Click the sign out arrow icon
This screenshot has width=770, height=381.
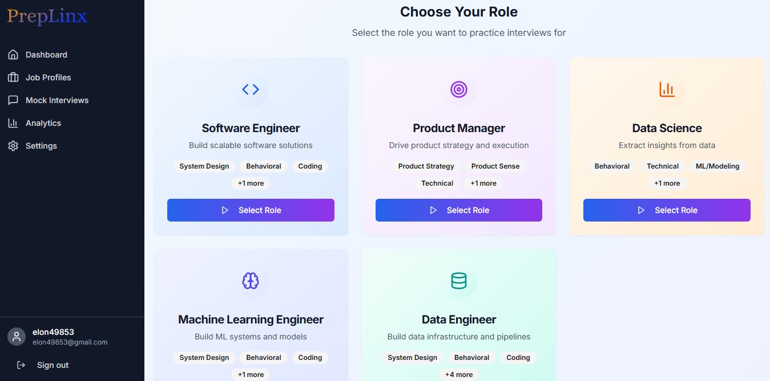[21, 365]
